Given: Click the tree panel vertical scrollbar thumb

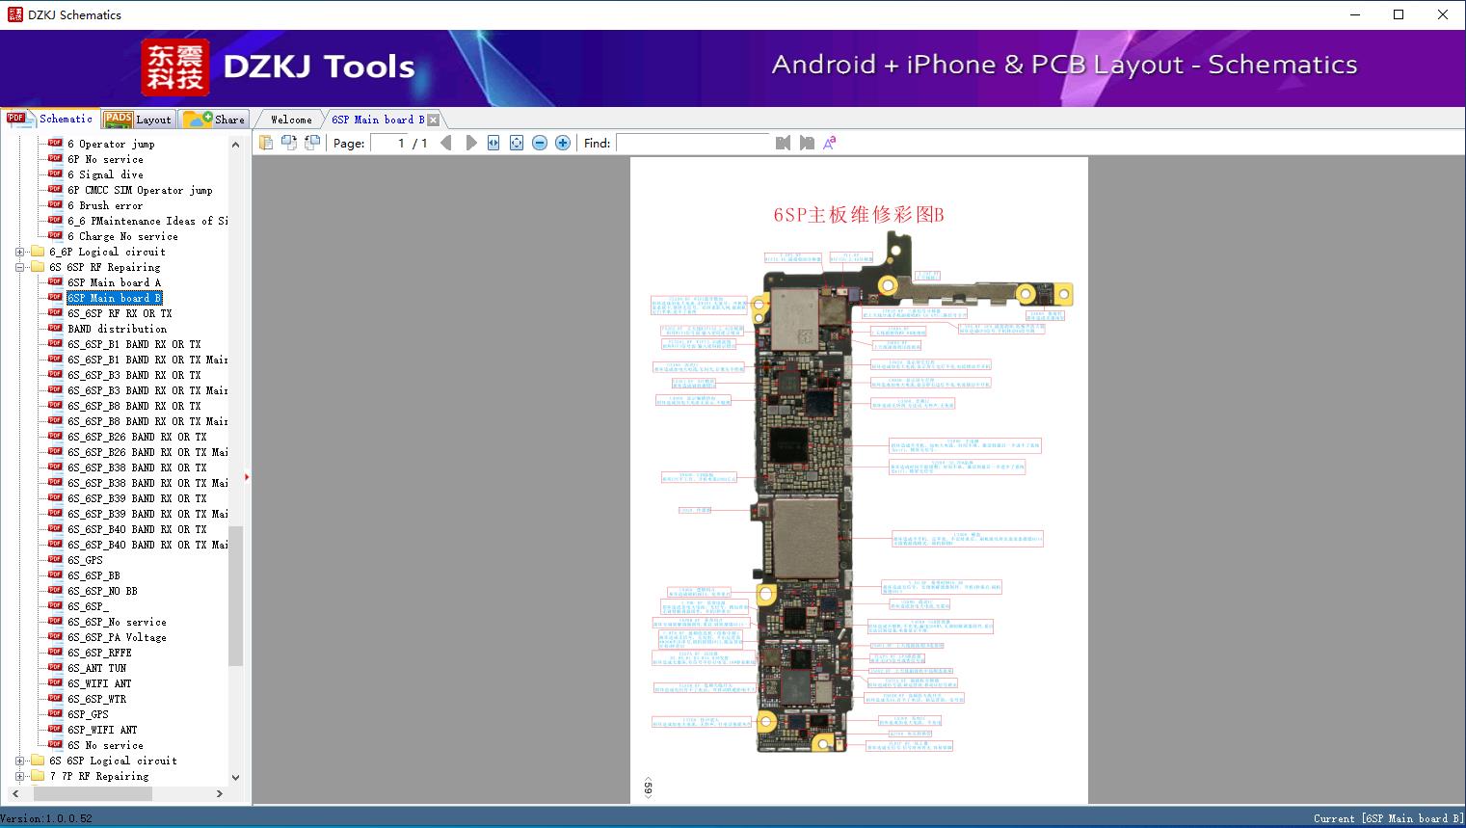Looking at the screenshot, I should click(x=235, y=596).
